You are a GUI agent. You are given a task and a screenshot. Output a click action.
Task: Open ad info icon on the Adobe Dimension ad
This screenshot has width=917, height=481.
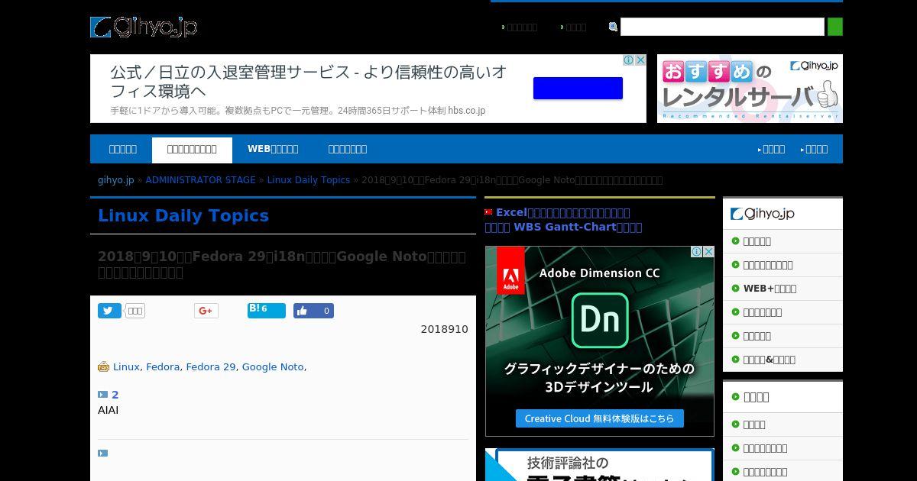(x=696, y=252)
